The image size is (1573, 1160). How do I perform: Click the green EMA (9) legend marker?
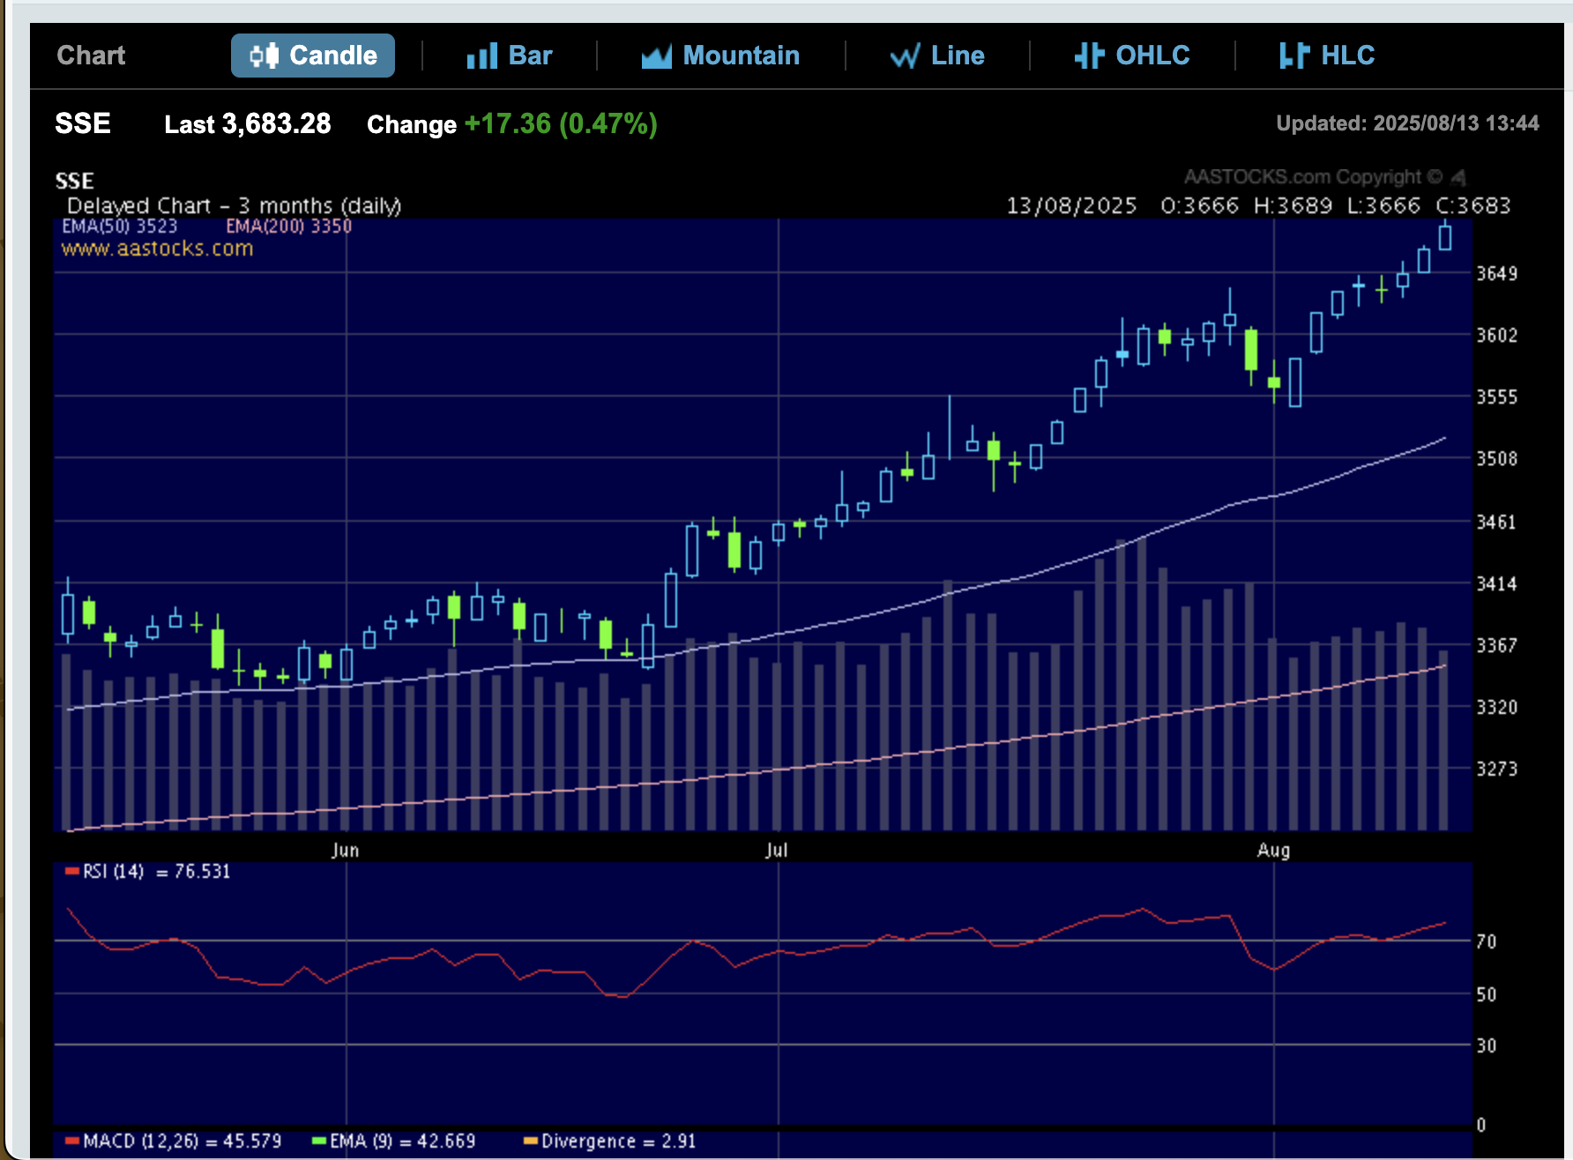point(319,1141)
